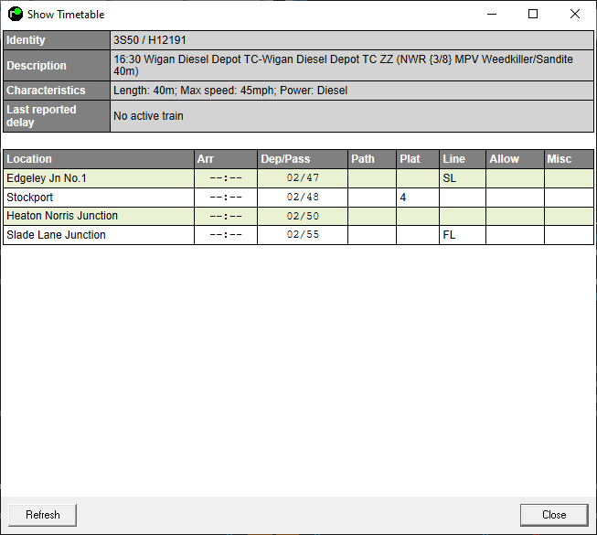
Task: Maximize the Show Timetable window
Action: point(533,14)
